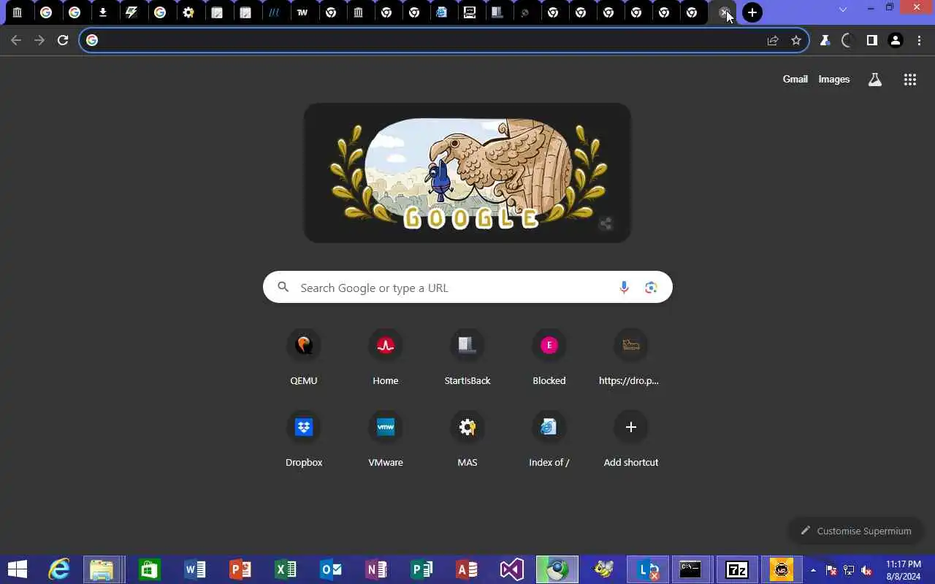Open the Index of / shortcut
Screen dimensions: 935x584
coord(549,439)
